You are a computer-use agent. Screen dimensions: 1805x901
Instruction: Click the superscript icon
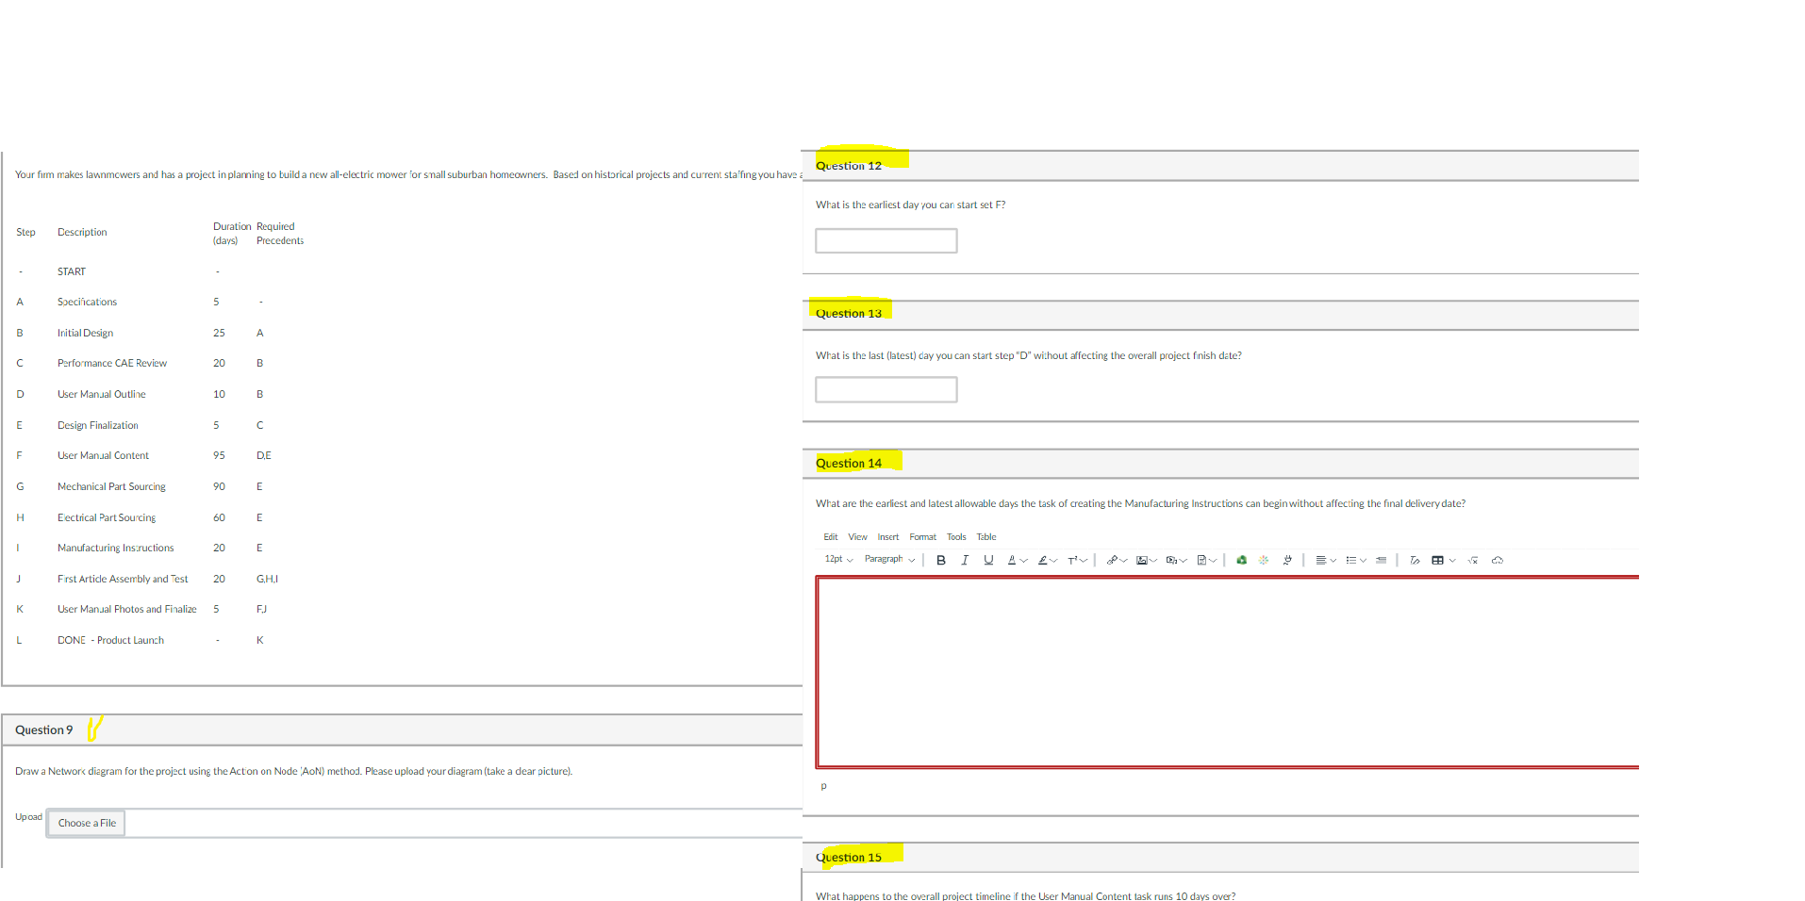[1072, 560]
